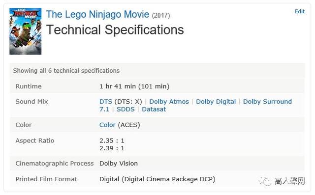
Task: Click the Color link in Color row
Action: [107, 125]
